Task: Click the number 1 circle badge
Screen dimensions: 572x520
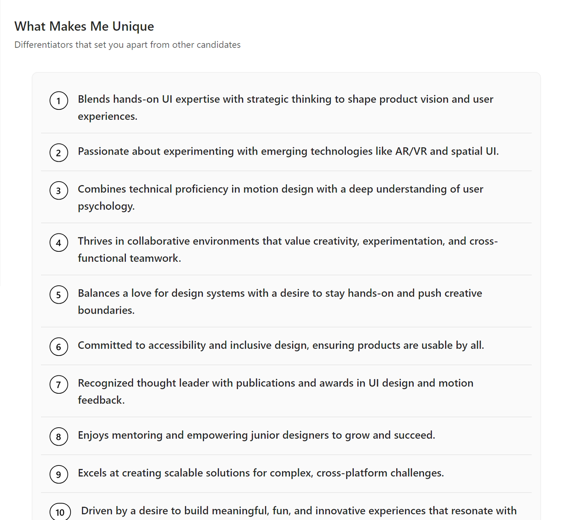Action: coord(59,101)
